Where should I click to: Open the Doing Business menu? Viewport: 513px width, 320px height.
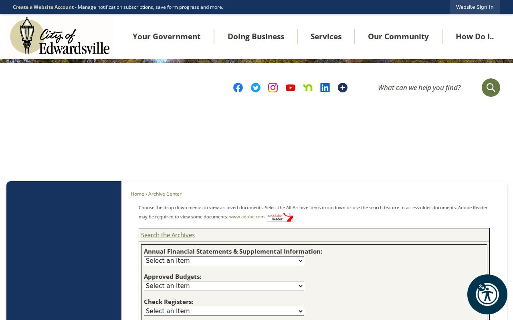256,36
